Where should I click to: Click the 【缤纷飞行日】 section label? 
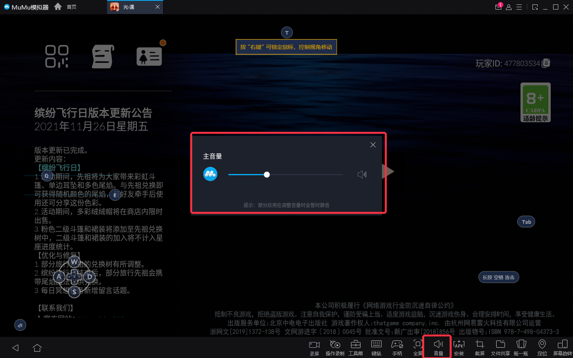coord(59,168)
